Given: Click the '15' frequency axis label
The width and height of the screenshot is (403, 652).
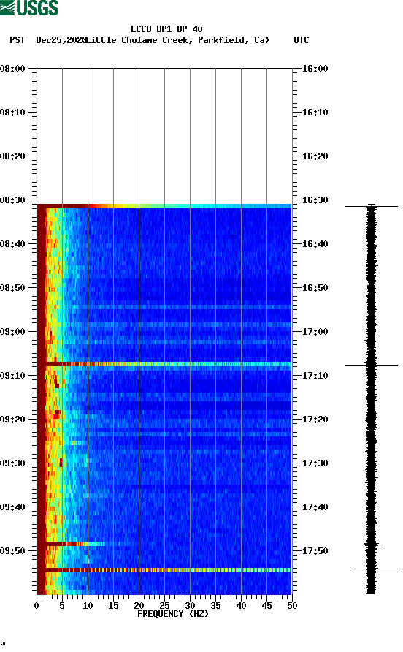Looking at the screenshot, I should click(x=113, y=606).
